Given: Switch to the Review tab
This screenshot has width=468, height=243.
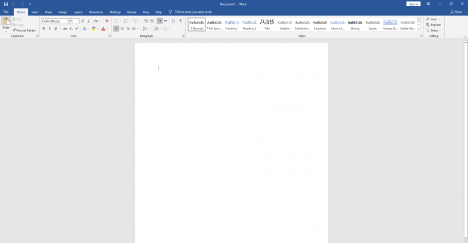Looking at the screenshot, I should (132, 12).
